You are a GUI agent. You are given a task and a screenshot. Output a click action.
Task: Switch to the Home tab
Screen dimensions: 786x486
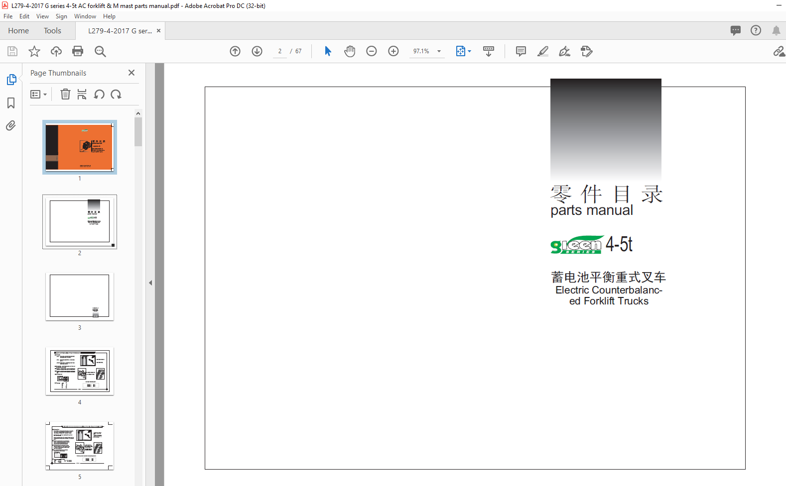tap(18, 31)
